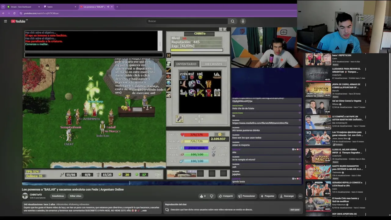Screen dimensions: 391x220
Task: Like the video with thumbs up
Action: (x=203, y=196)
